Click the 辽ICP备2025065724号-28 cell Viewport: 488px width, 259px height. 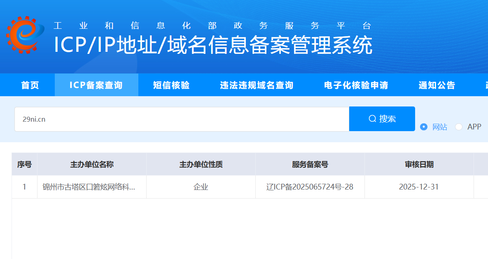(310, 187)
